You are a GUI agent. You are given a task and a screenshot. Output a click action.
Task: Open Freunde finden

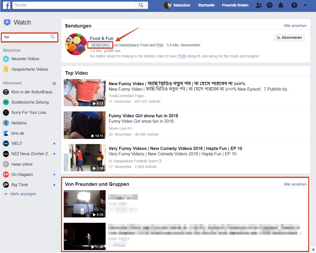tap(235, 5)
